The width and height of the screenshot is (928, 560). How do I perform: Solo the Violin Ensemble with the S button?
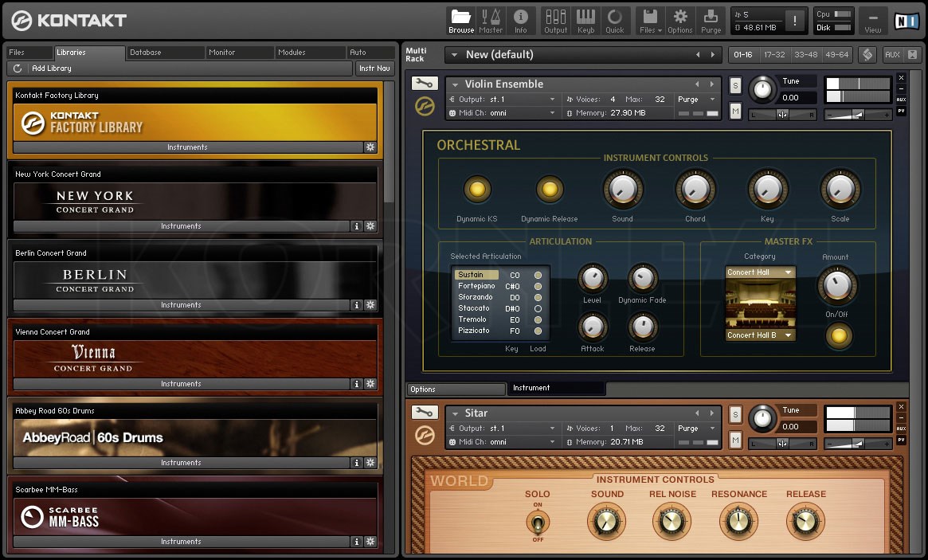pyautogui.click(x=735, y=85)
